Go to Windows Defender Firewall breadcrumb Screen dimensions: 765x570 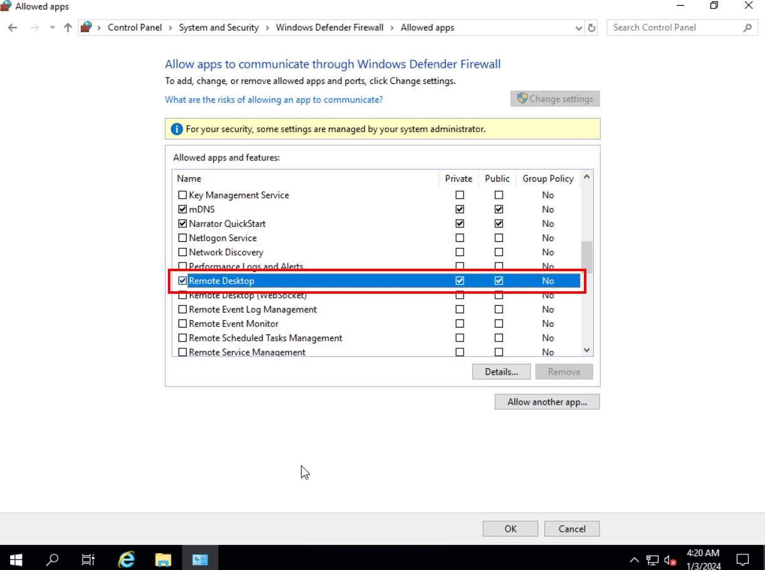tap(330, 28)
